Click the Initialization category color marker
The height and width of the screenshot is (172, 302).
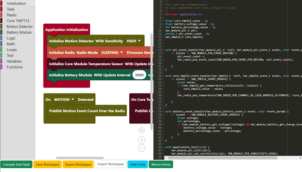coord(1,3)
